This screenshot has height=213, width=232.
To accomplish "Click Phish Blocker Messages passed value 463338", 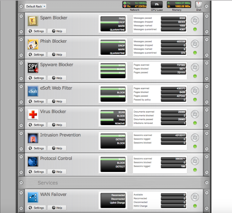I will [174, 42].
